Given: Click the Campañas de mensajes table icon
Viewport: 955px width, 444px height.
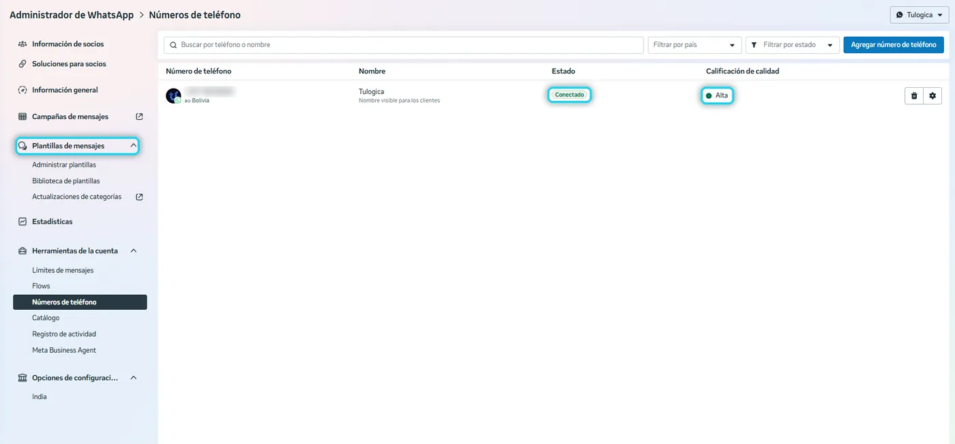Looking at the screenshot, I should click(23, 116).
